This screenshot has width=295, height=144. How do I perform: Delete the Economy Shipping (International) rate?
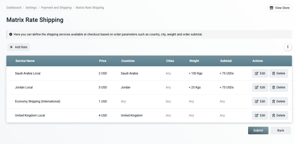(278, 101)
